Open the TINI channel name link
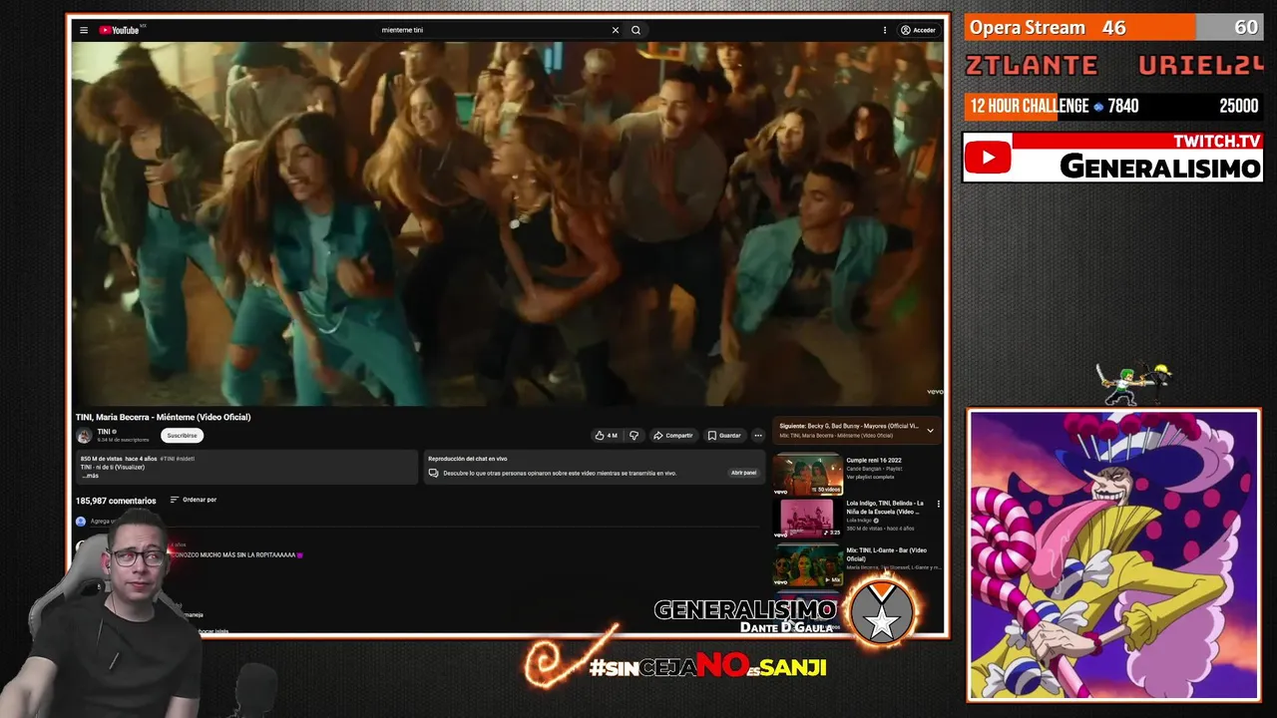Image resolution: width=1277 pixels, height=718 pixels. (103, 432)
